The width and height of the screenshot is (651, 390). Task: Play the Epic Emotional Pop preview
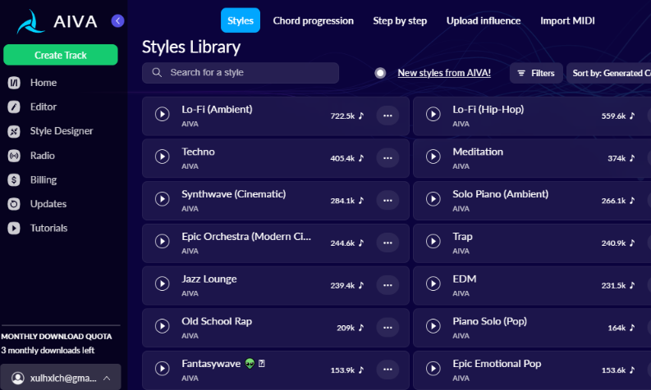[x=433, y=369]
